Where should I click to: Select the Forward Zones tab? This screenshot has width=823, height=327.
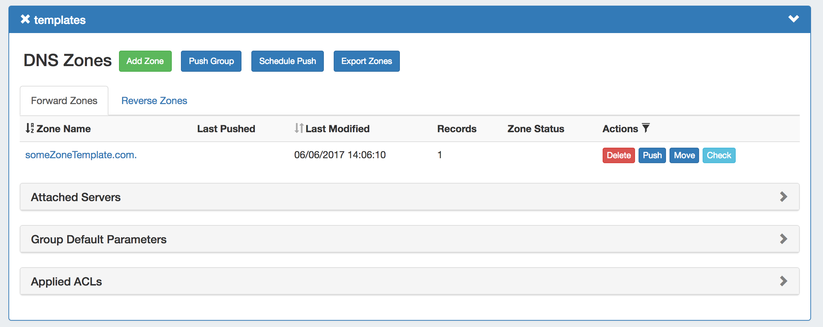[64, 101]
